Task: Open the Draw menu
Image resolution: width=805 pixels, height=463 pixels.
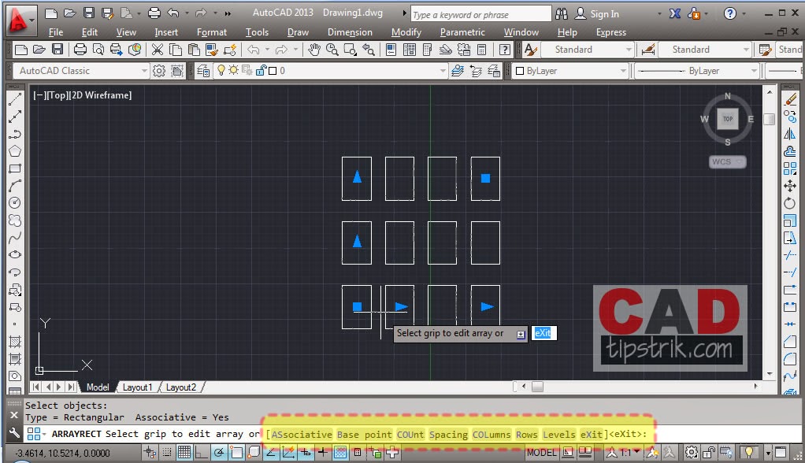Action: point(298,31)
